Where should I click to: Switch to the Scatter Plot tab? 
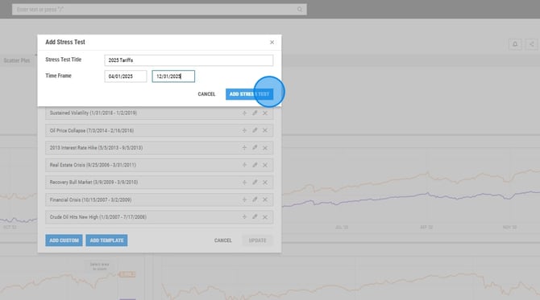click(17, 60)
